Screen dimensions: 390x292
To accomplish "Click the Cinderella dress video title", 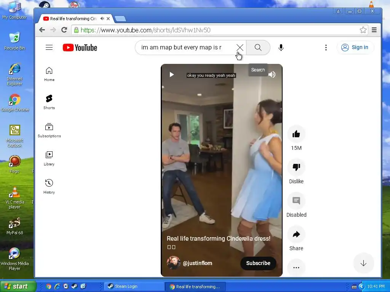I will (218, 239).
